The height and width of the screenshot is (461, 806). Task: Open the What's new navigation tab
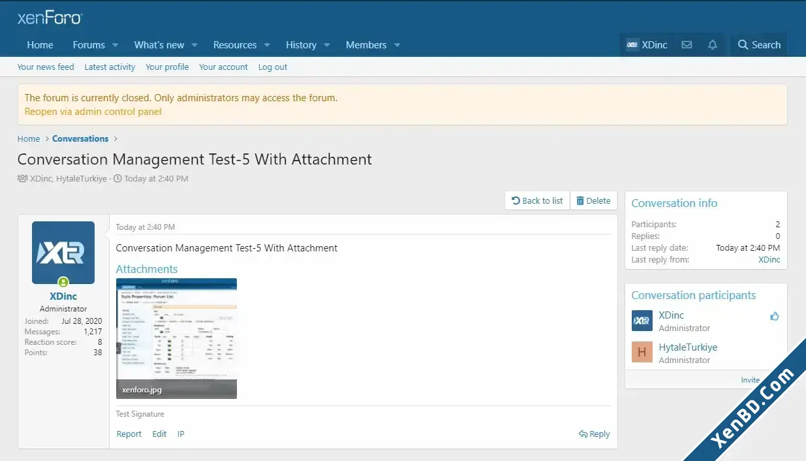coord(159,45)
